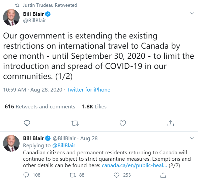The width and height of the screenshot is (198, 181).
Task: Open Justin Trudeau Retweeted label
Action: coord(50,5)
